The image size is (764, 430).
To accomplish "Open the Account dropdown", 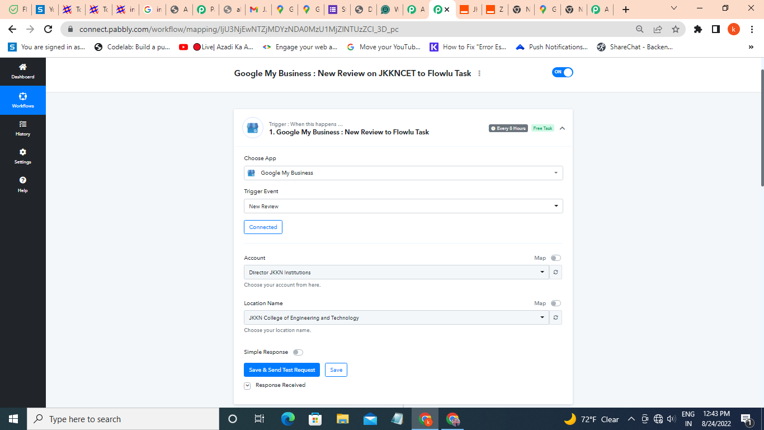I will (x=396, y=272).
